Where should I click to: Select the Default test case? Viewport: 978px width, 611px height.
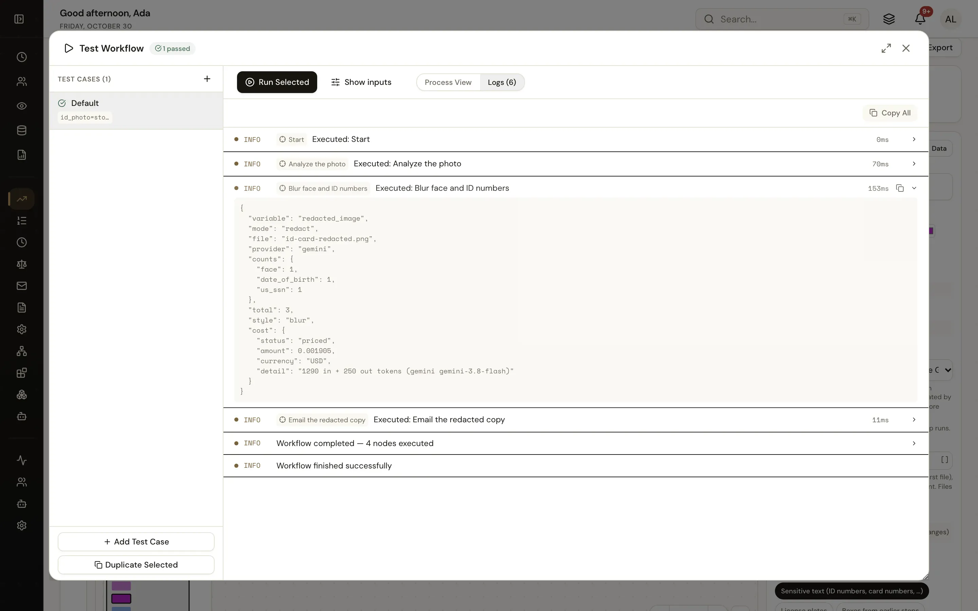point(136,111)
